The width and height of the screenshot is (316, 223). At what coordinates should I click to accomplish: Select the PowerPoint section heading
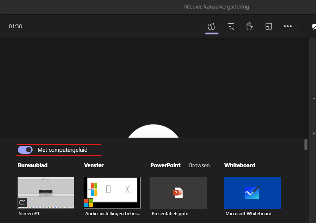point(165,165)
